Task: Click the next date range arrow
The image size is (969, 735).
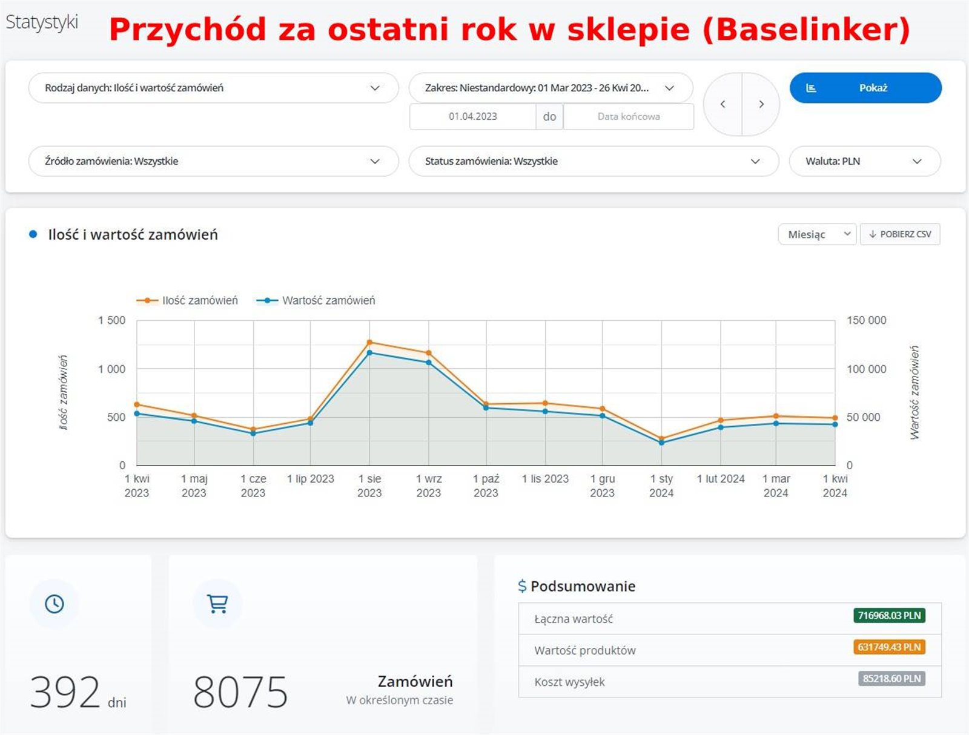Action: (761, 104)
